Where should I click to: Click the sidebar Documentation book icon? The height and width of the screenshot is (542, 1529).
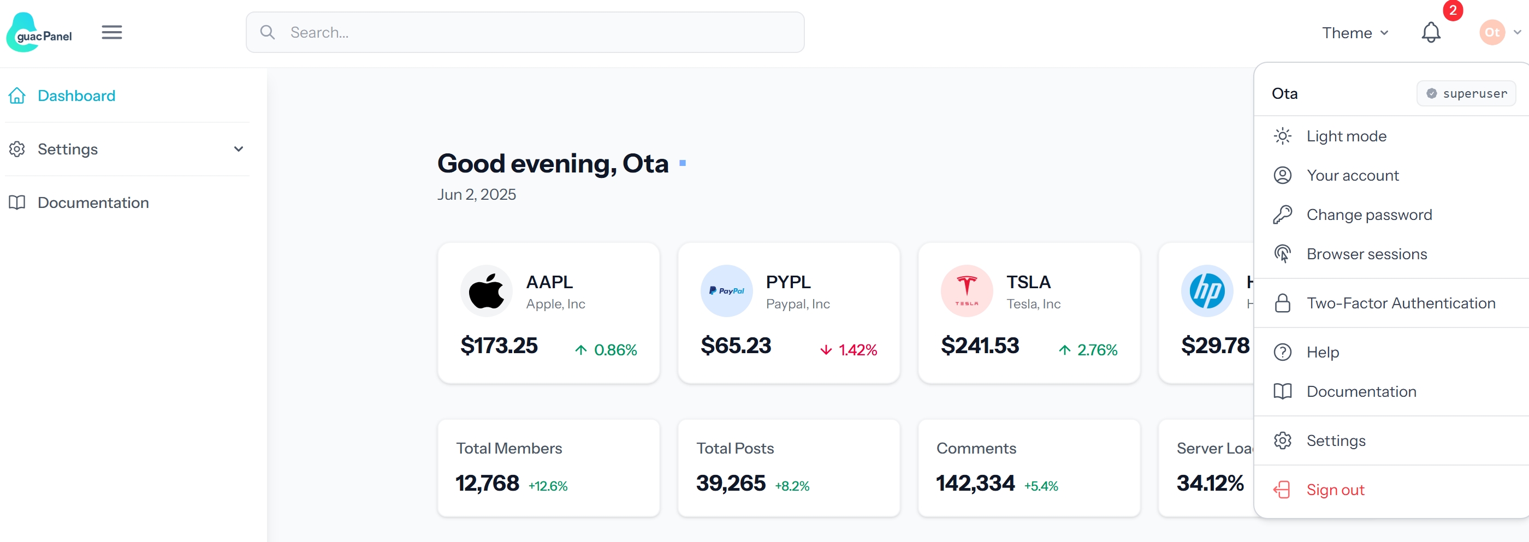point(17,202)
